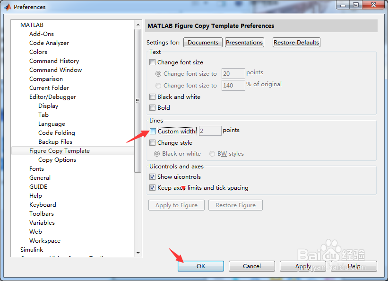Screen dimensions: 388x281
Task: Click the tree scrollbar up arrow
Action: tap(138, 25)
